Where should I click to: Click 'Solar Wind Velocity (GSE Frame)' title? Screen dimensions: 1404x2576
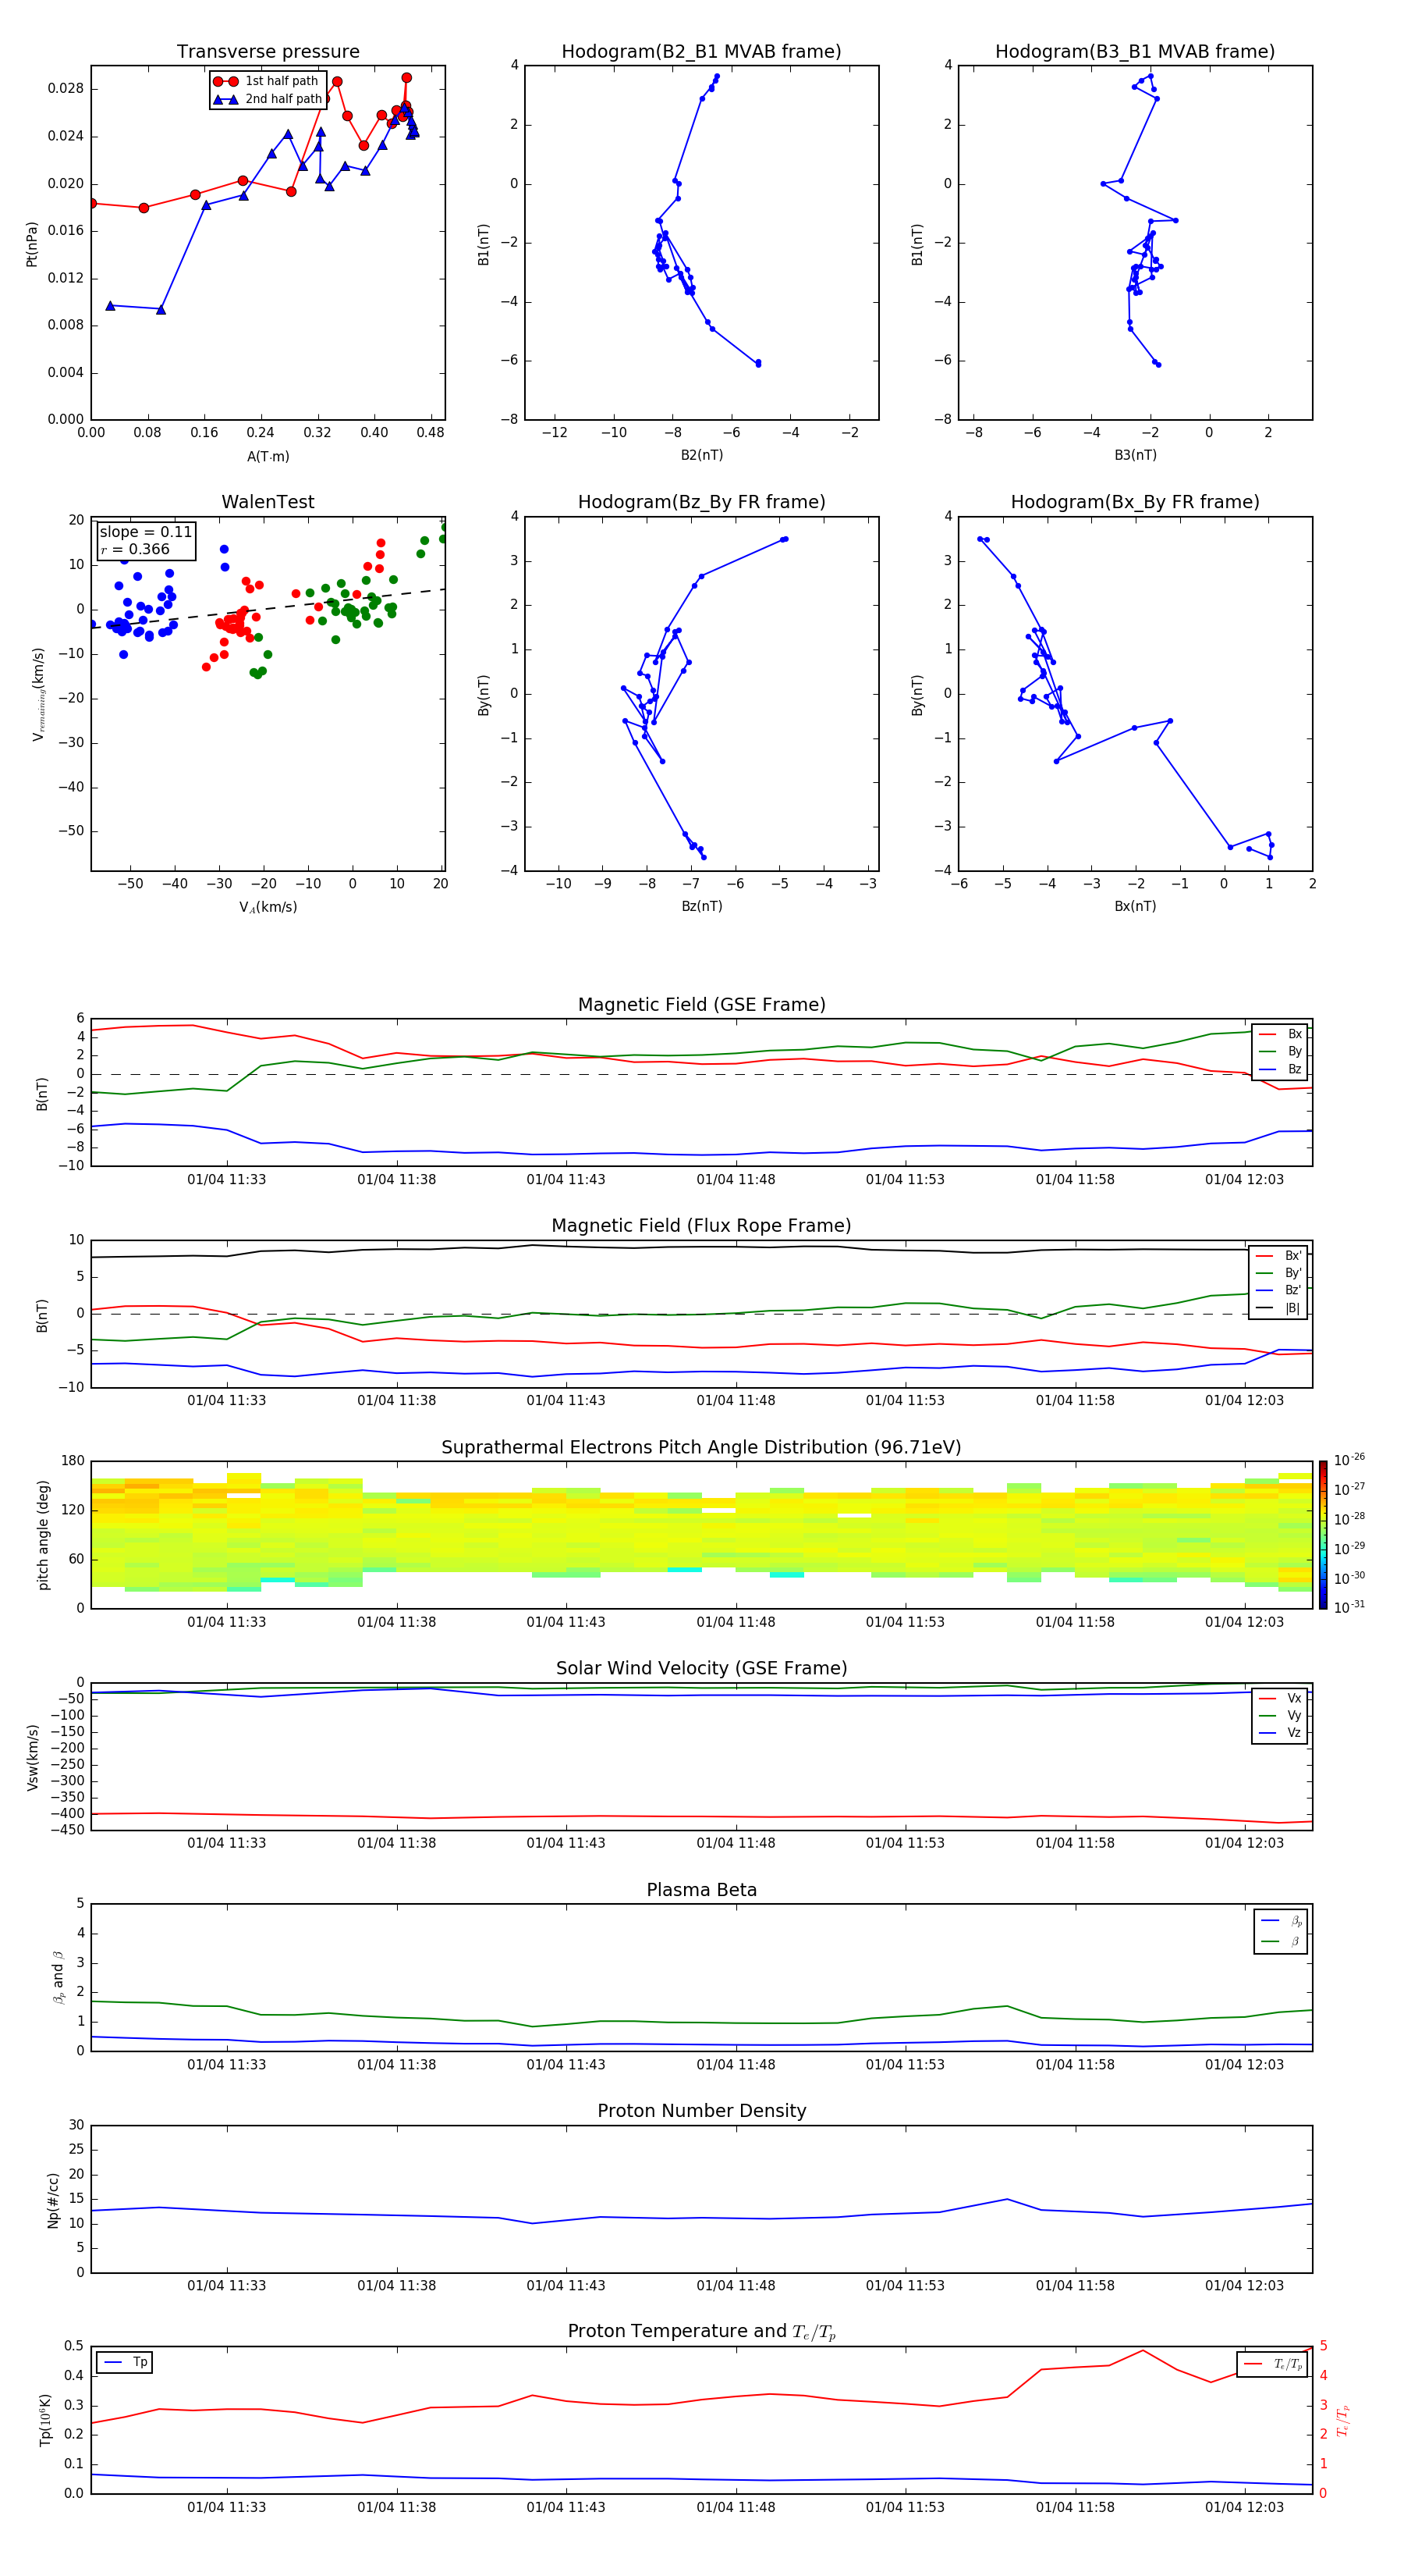[701, 1669]
